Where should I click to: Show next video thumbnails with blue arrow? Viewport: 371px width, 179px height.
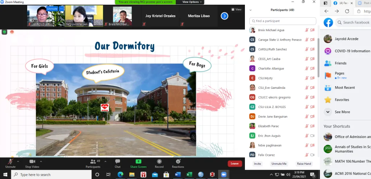pyautogui.click(x=224, y=16)
